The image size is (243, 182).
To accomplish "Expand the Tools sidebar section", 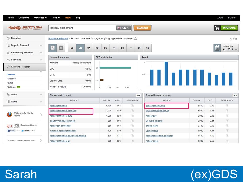I will point(41,95).
